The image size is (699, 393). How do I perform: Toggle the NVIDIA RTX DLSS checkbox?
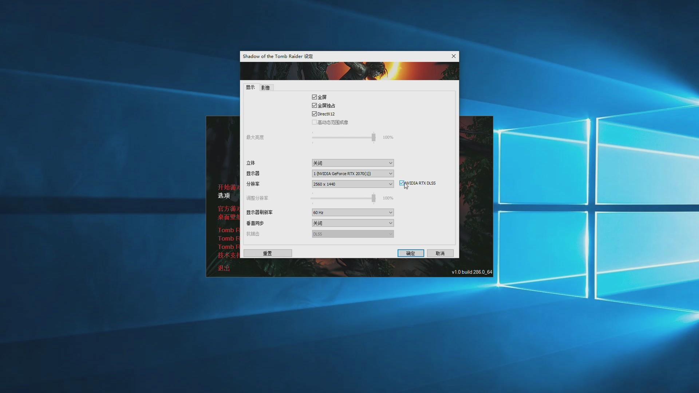coord(402,183)
